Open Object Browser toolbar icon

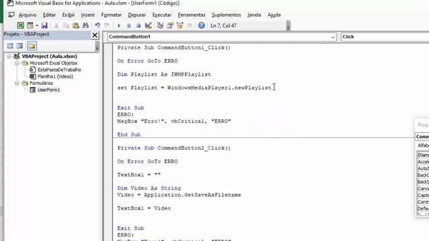pos(180,25)
